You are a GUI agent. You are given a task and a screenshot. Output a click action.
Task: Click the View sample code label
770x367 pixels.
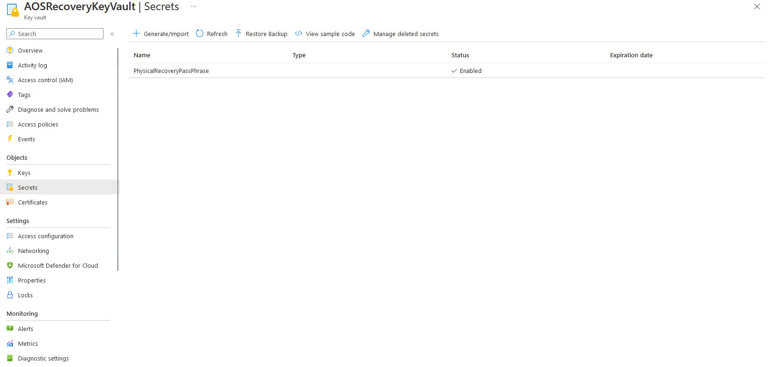tap(330, 34)
